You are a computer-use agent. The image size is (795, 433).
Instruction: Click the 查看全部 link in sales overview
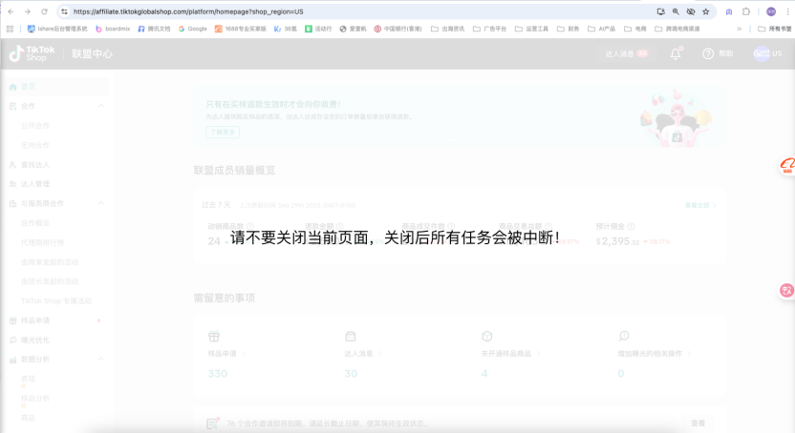point(700,204)
